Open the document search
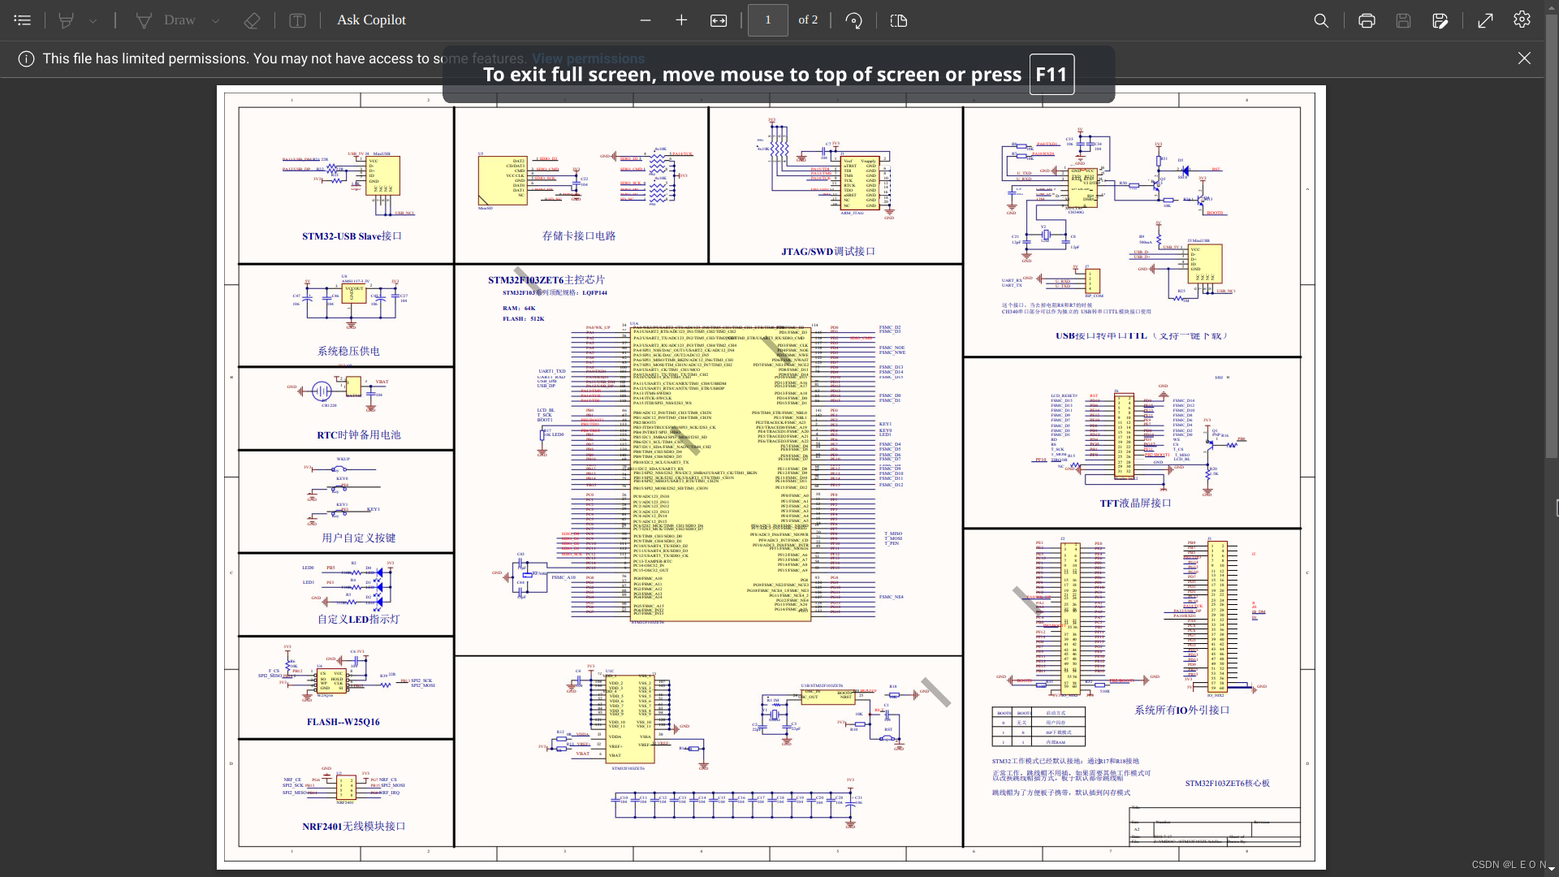Viewport: 1559px width, 877px height. click(x=1321, y=20)
